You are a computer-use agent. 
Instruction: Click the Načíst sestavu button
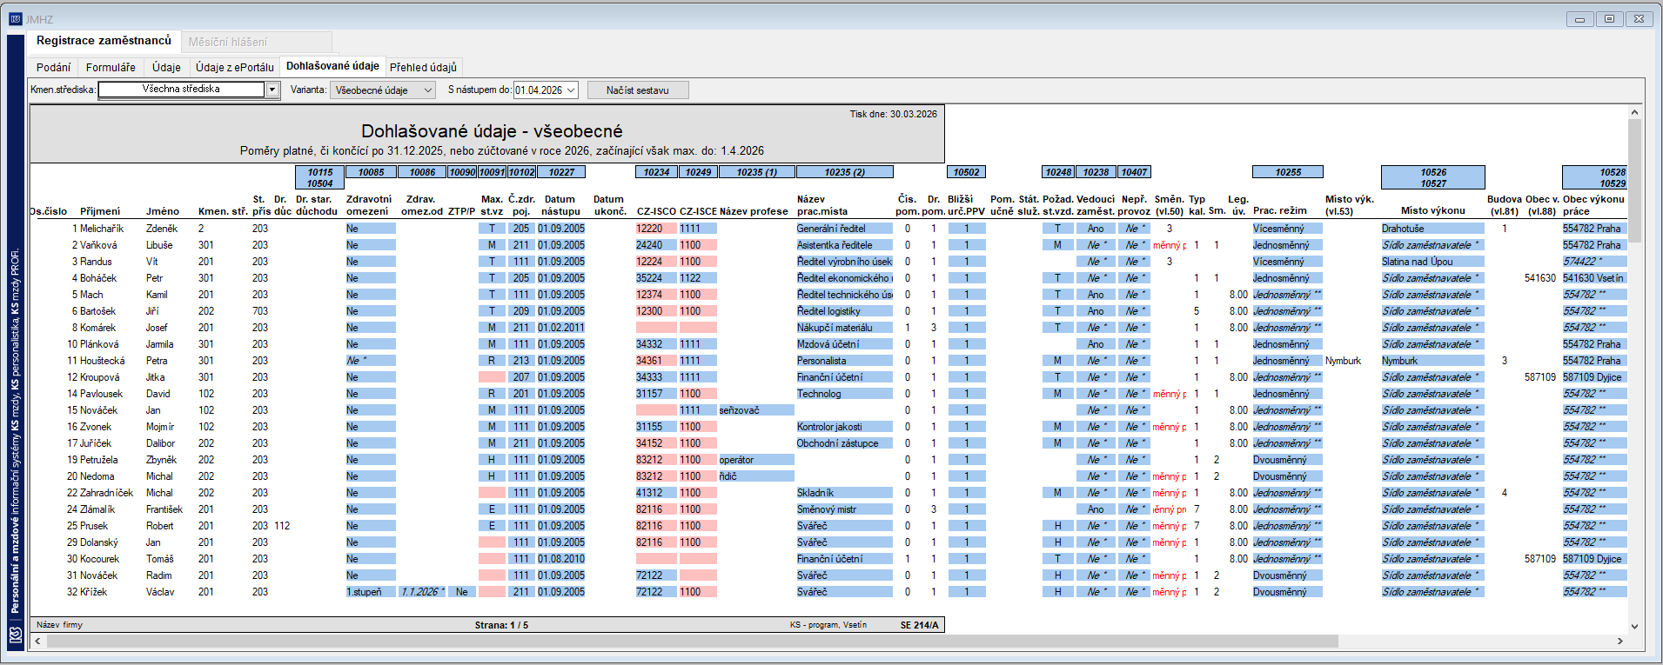[x=638, y=90]
